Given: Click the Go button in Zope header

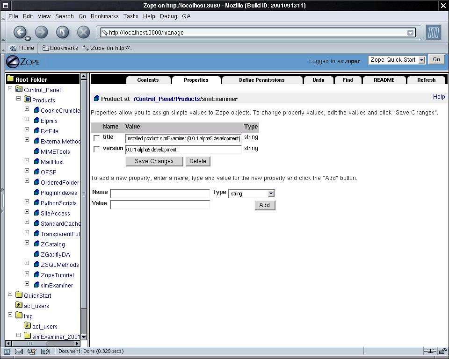Looking at the screenshot, I should click(x=436, y=59).
